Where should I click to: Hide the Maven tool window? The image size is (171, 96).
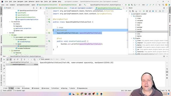click(167, 8)
